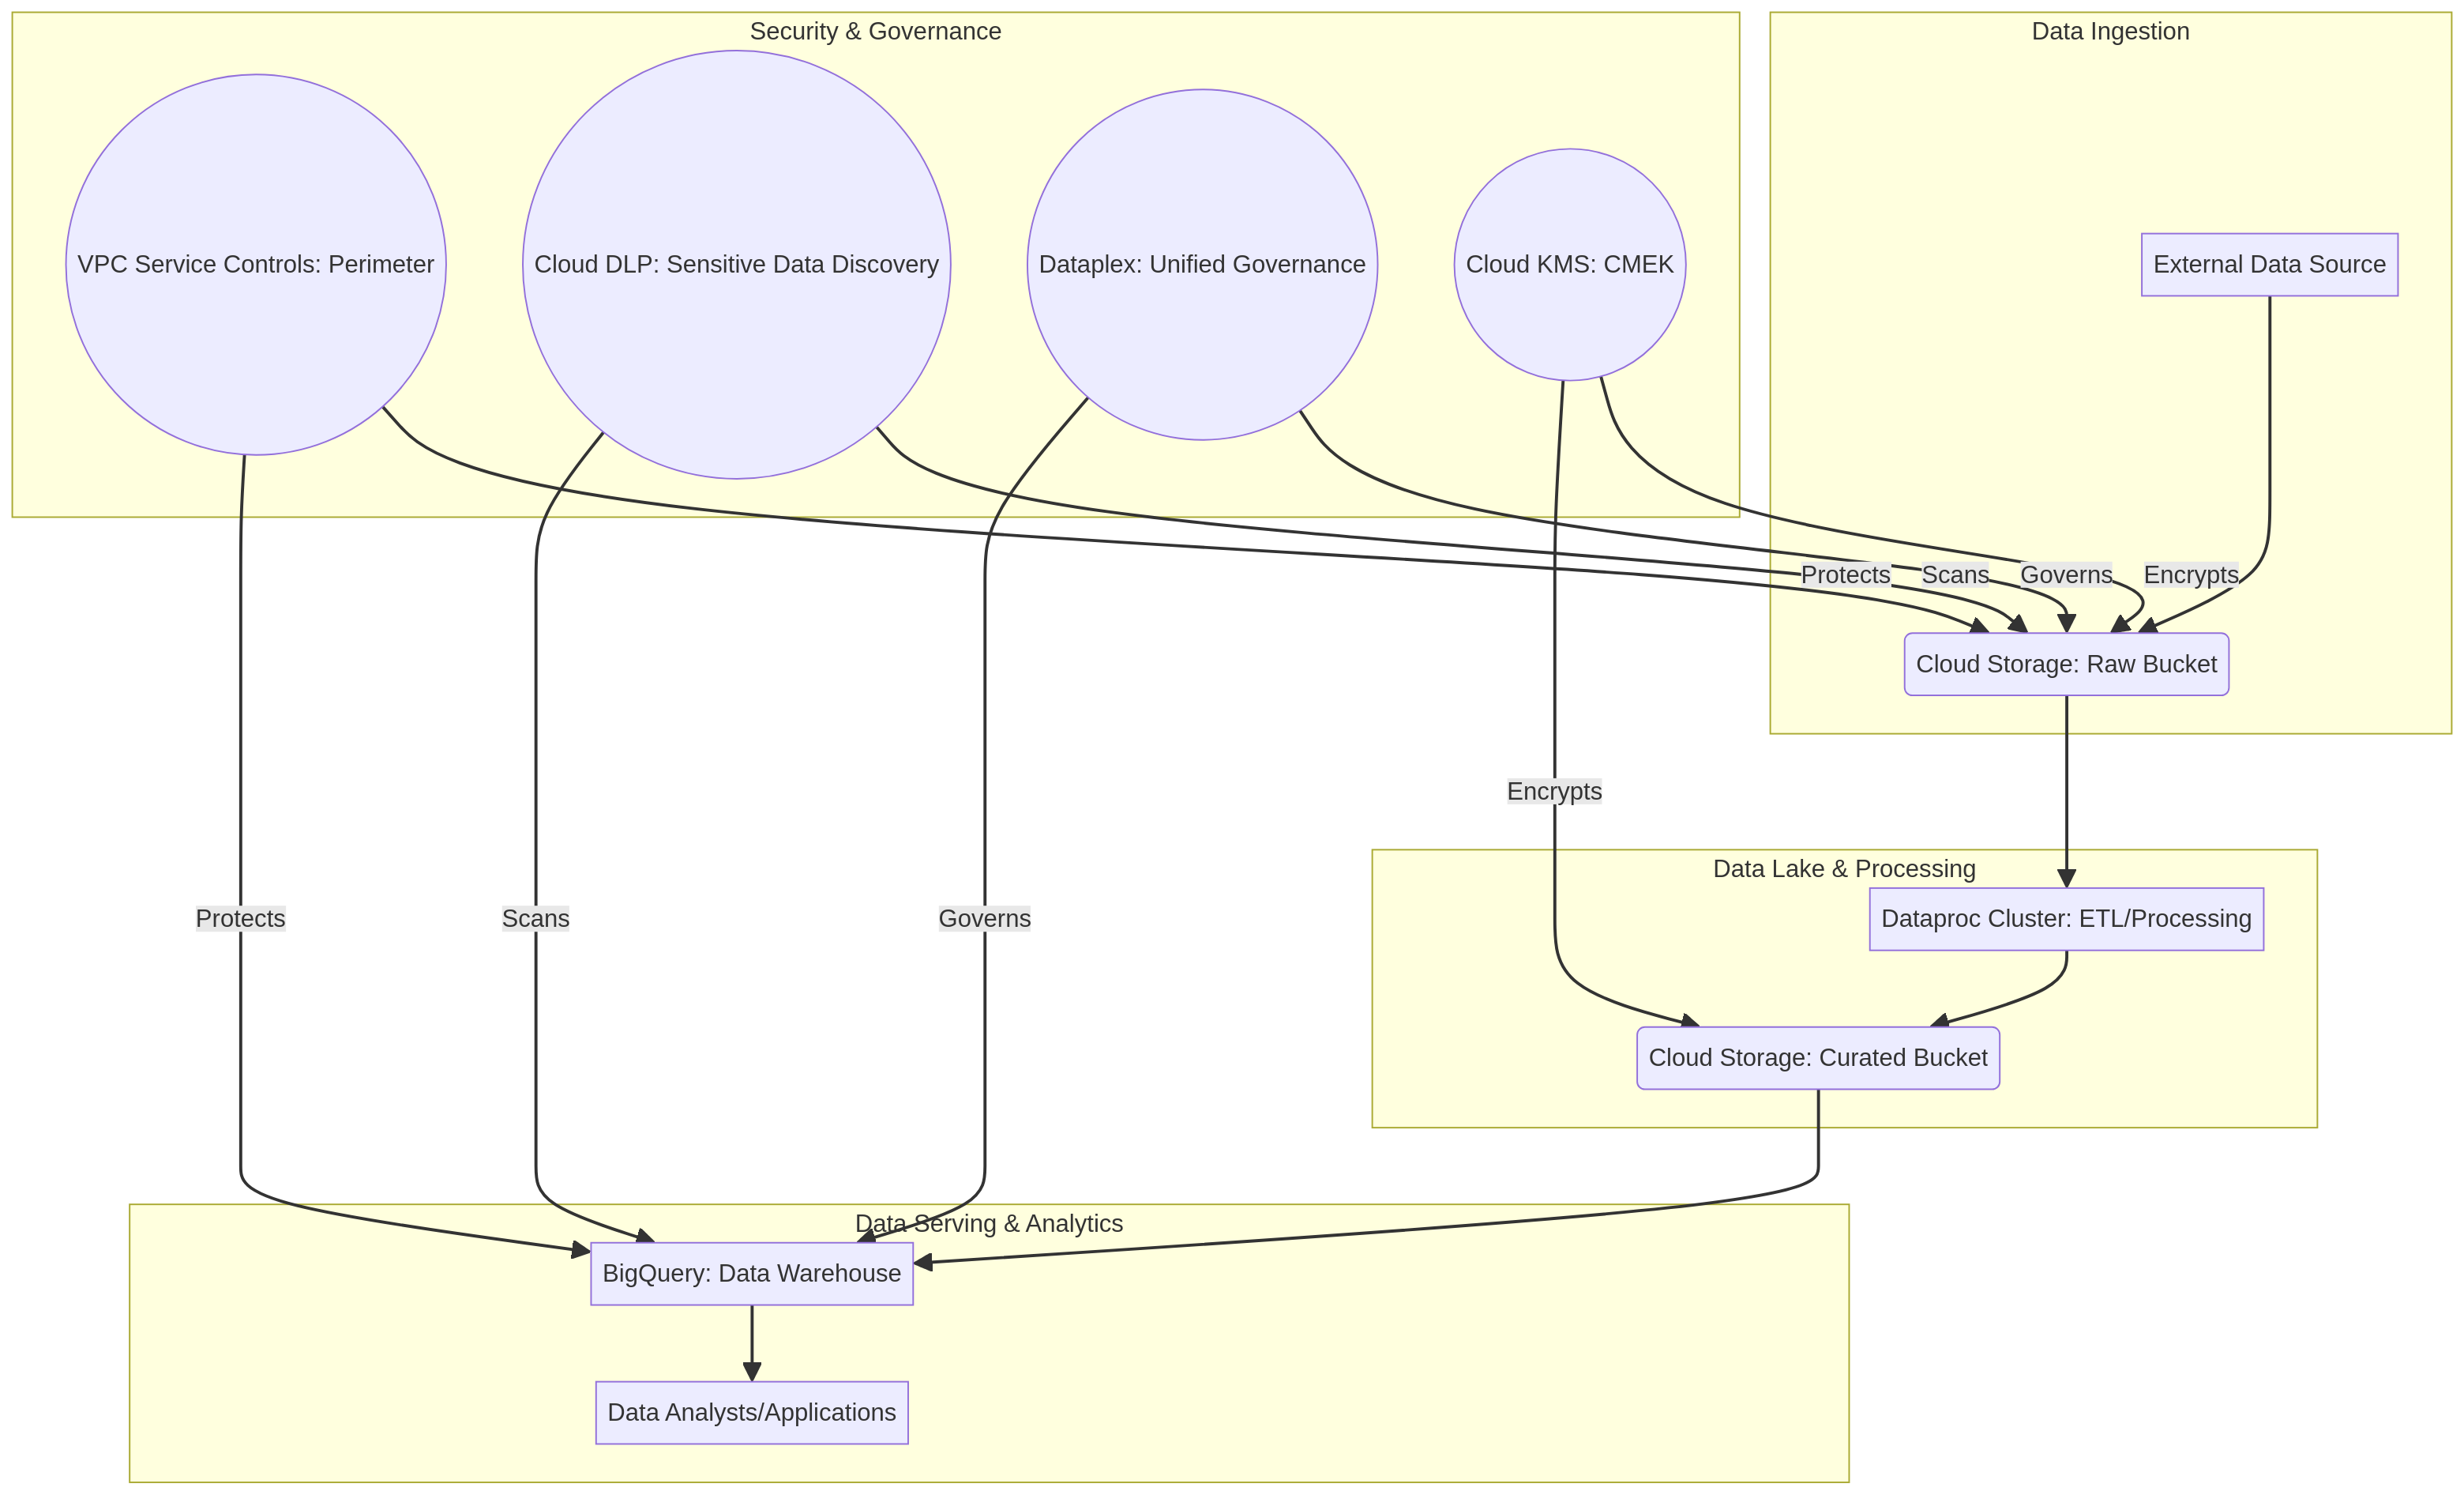Select the Cloud DLP: Sensitive Data Discovery circle
This screenshot has width=2464, height=1495.
737,264
